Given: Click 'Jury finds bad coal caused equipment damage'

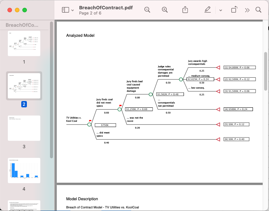Looking at the screenshot, I should pos(135,86).
